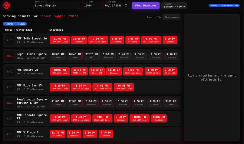Pick 5:00 PM IMAX at AMC 34th Street 14
This screenshot has height=144, width=244.
151,40
